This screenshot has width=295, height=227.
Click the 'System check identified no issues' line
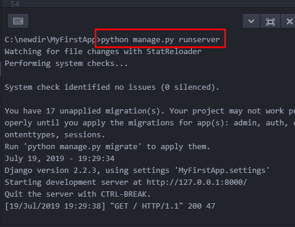click(112, 87)
